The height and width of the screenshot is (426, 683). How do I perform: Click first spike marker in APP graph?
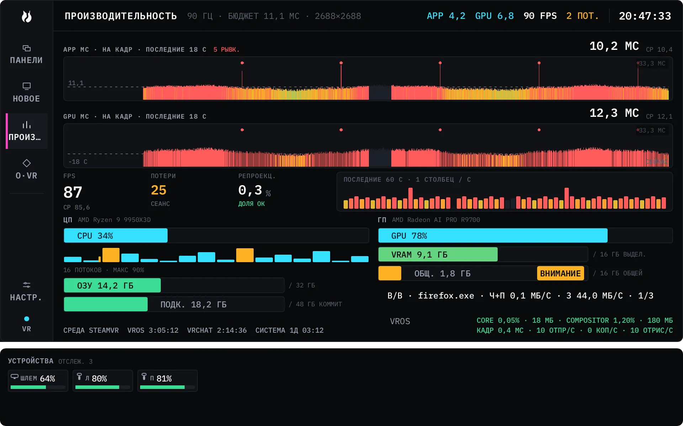click(242, 63)
